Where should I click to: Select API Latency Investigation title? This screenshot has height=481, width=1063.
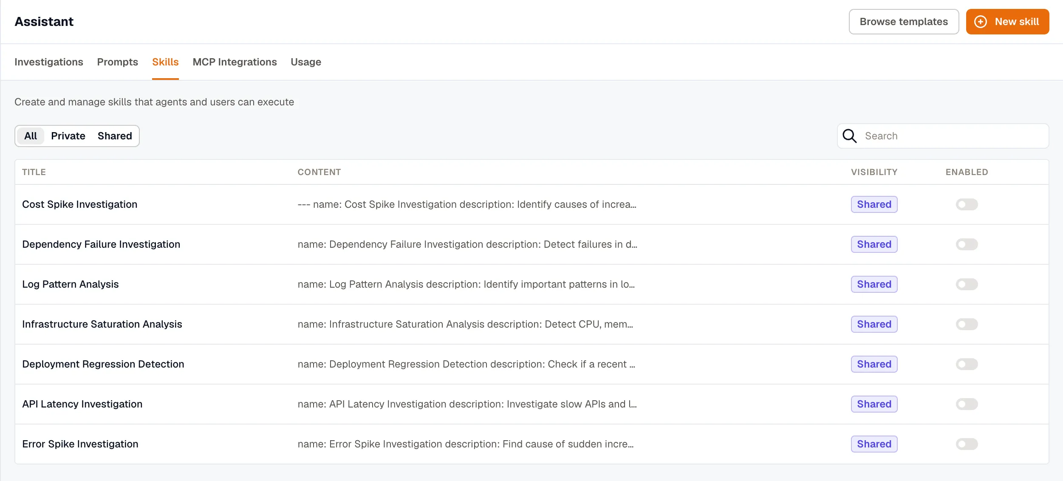[x=82, y=404]
